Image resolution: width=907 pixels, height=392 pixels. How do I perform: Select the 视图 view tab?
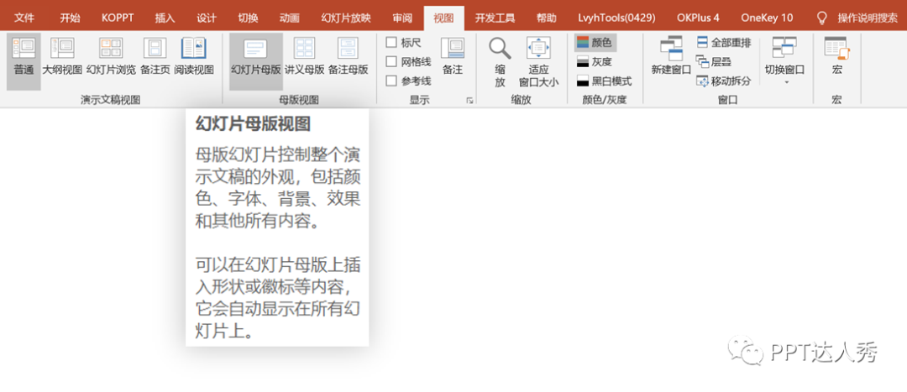pos(443,18)
